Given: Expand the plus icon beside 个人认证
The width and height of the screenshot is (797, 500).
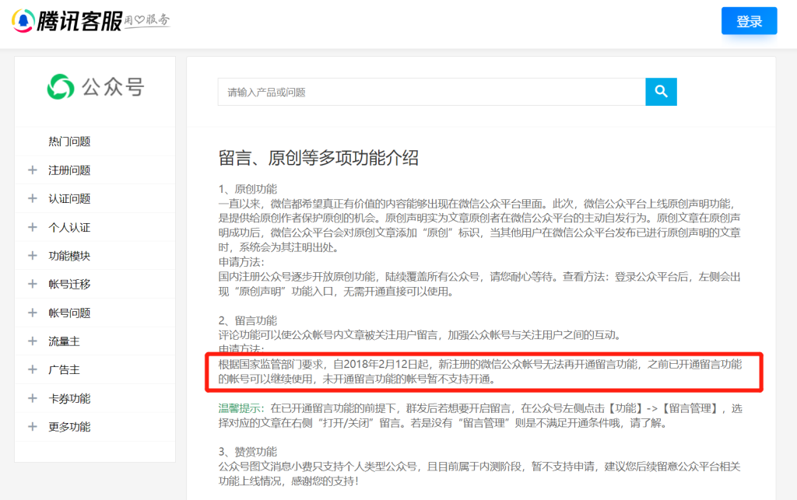Looking at the screenshot, I should pyautogui.click(x=32, y=227).
